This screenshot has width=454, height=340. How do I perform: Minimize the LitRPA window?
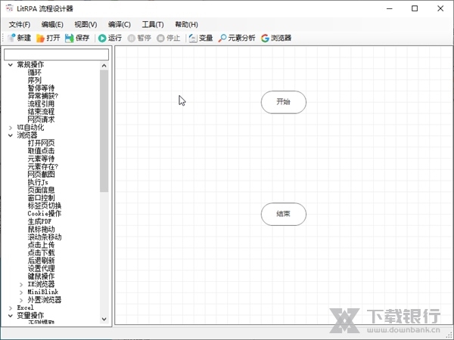(390, 8)
